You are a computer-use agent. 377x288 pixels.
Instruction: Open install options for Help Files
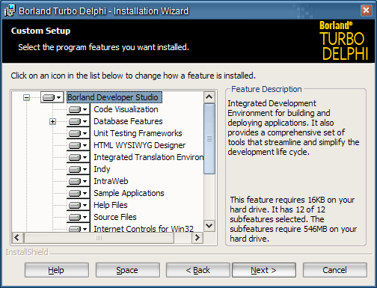click(78, 205)
